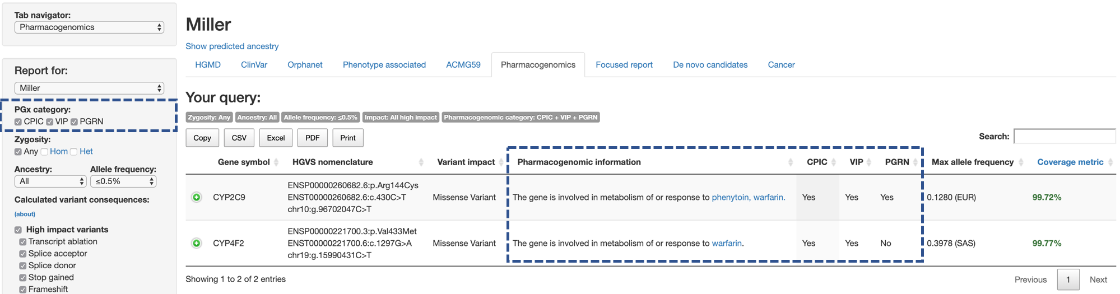1120x294 pixels.
Task: Open the phenytoin, warfarin link in the CYP2C9 row
Action: tap(749, 197)
